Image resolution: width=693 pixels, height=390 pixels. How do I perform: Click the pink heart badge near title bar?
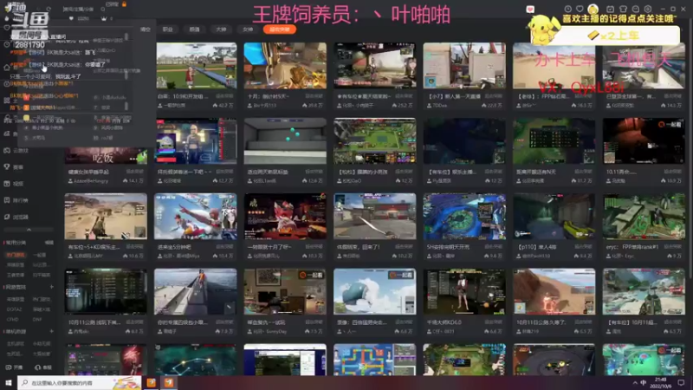(530, 10)
